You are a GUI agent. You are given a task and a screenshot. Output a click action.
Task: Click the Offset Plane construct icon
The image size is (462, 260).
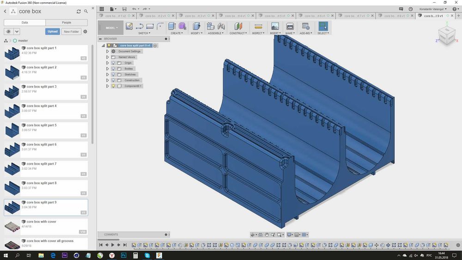tap(238, 26)
